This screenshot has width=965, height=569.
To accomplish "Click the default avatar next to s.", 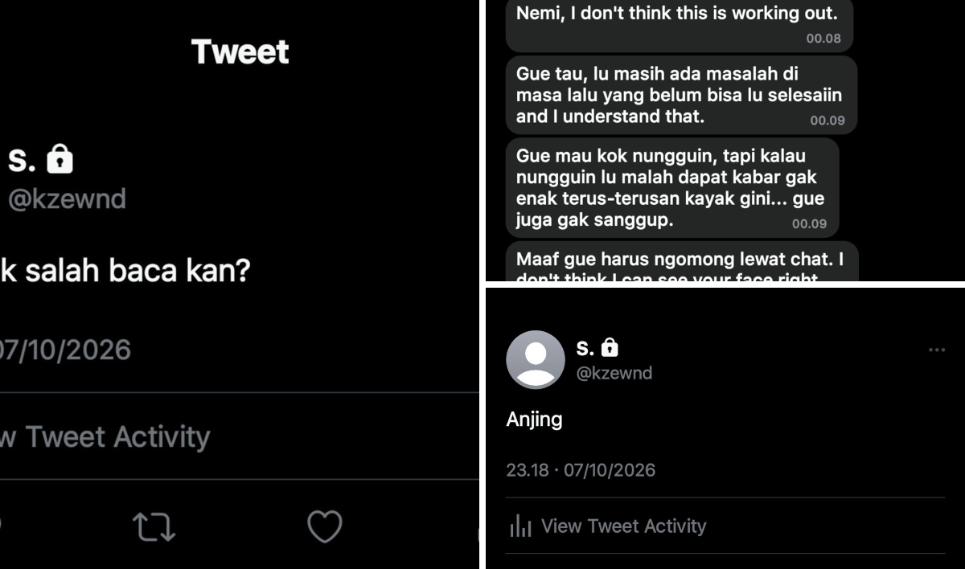I will point(536,359).
